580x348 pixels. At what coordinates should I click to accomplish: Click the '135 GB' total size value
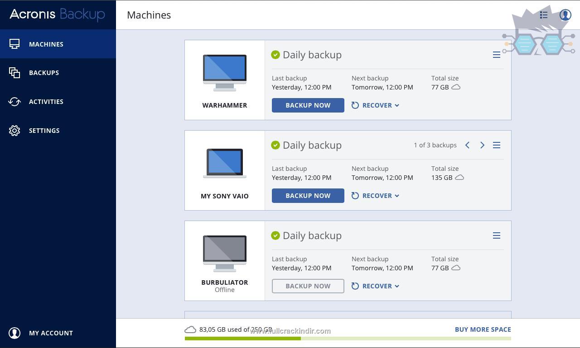click(442, 178)
